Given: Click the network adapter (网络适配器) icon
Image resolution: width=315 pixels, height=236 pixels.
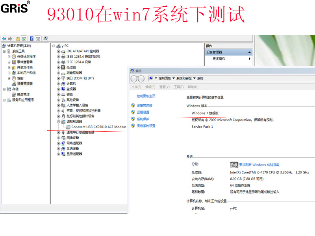Looking at the screenshot, I should (x=63, y=143).
